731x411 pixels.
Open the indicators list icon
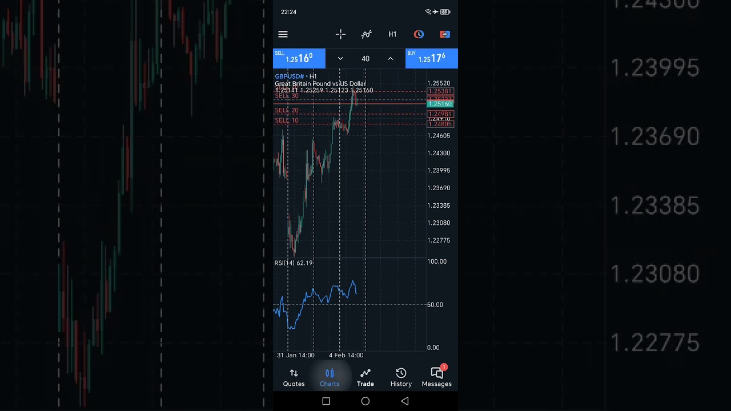366,34
